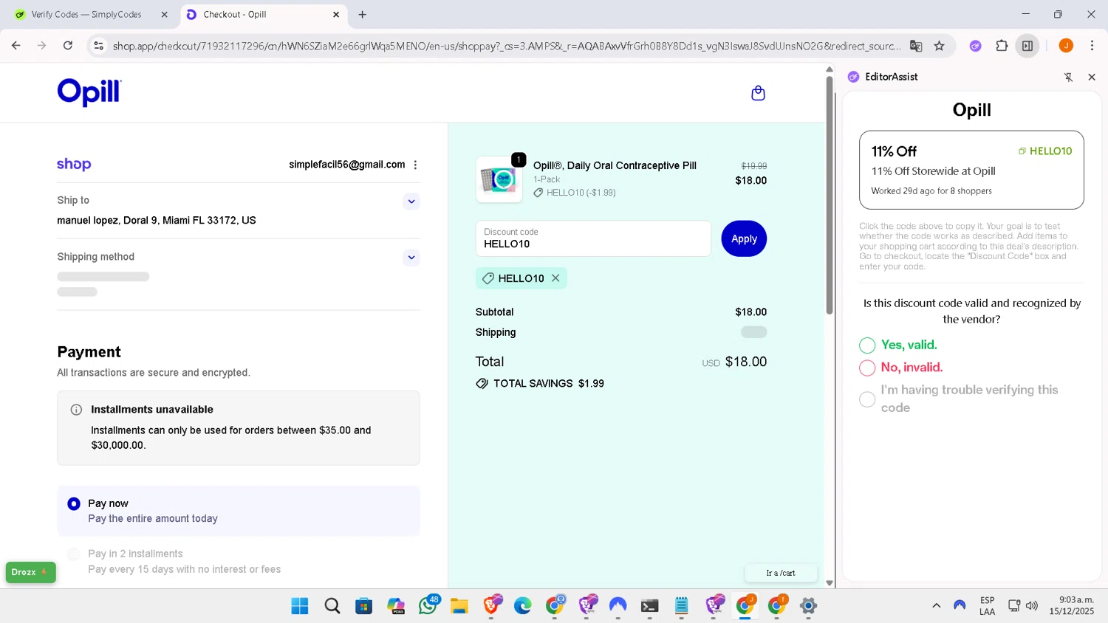Viewport: 1108px width, 623px height.
Task: Click the ESP LAA language indicator
Action: point(988,606)
